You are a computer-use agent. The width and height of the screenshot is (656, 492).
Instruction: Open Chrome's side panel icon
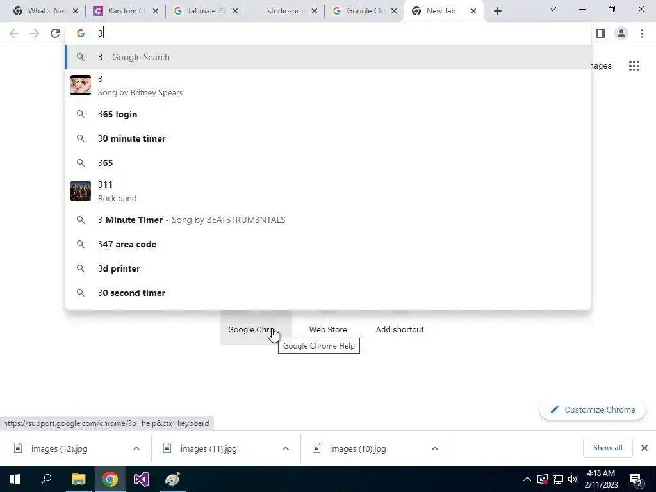[601, 33]
